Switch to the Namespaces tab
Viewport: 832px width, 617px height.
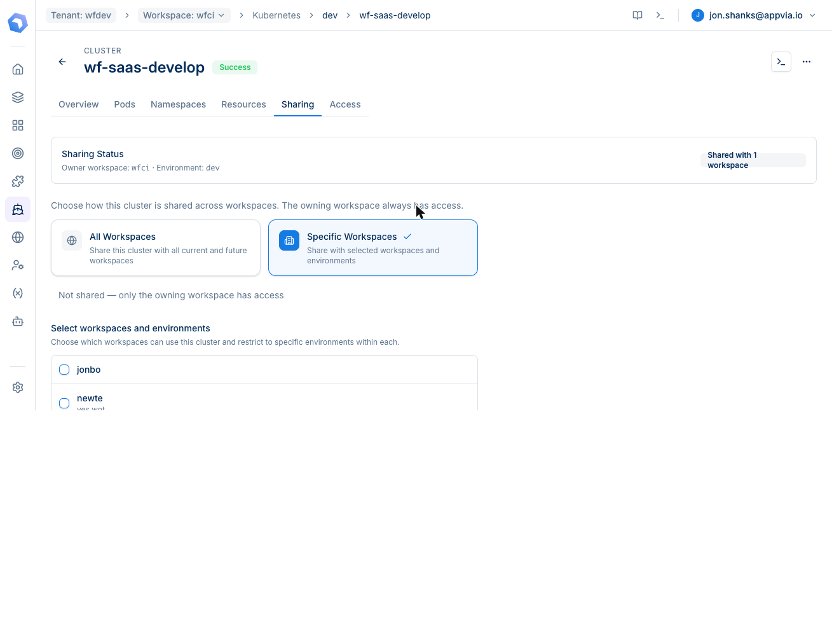[178, 104]
